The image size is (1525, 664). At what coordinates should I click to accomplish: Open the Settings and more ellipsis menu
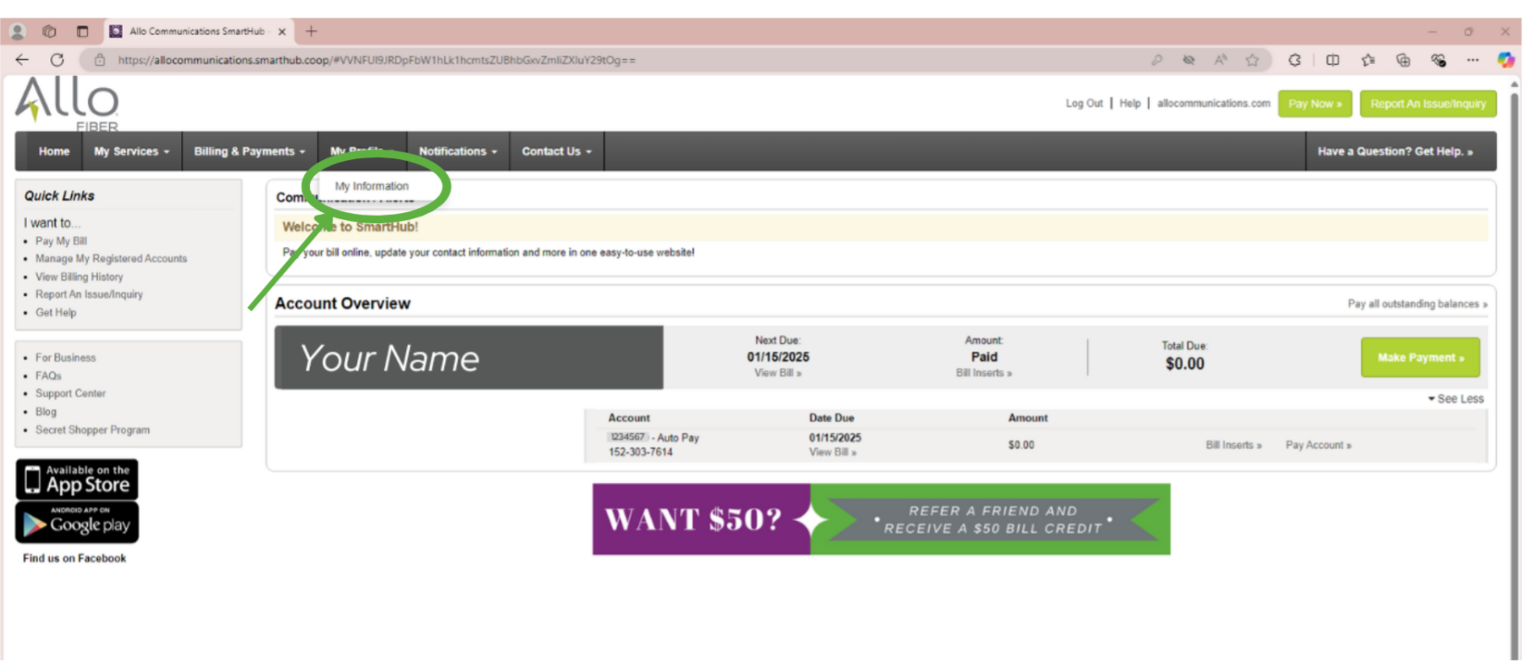[1473, 60]
